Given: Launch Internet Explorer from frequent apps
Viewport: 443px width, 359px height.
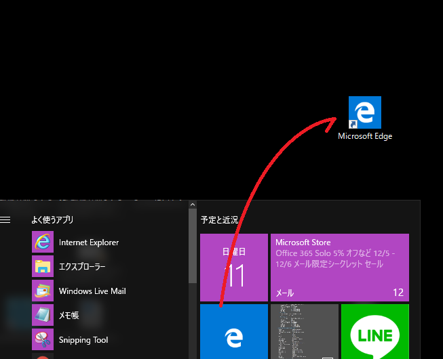Looking at the screenshot, I should [43, 242].
